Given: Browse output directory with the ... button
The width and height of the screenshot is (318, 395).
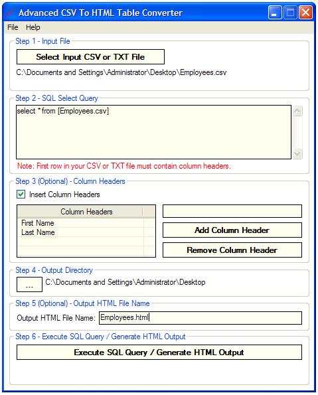Looking at the screenshot, I should click(29, 284).
